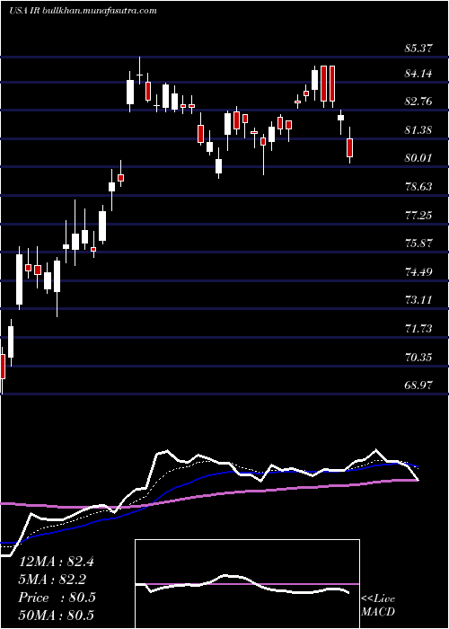This screenshot has width=449, height=629.
Task: Select the 82.76 price level label
Action: pyautogui.click(x=418, y=102)
